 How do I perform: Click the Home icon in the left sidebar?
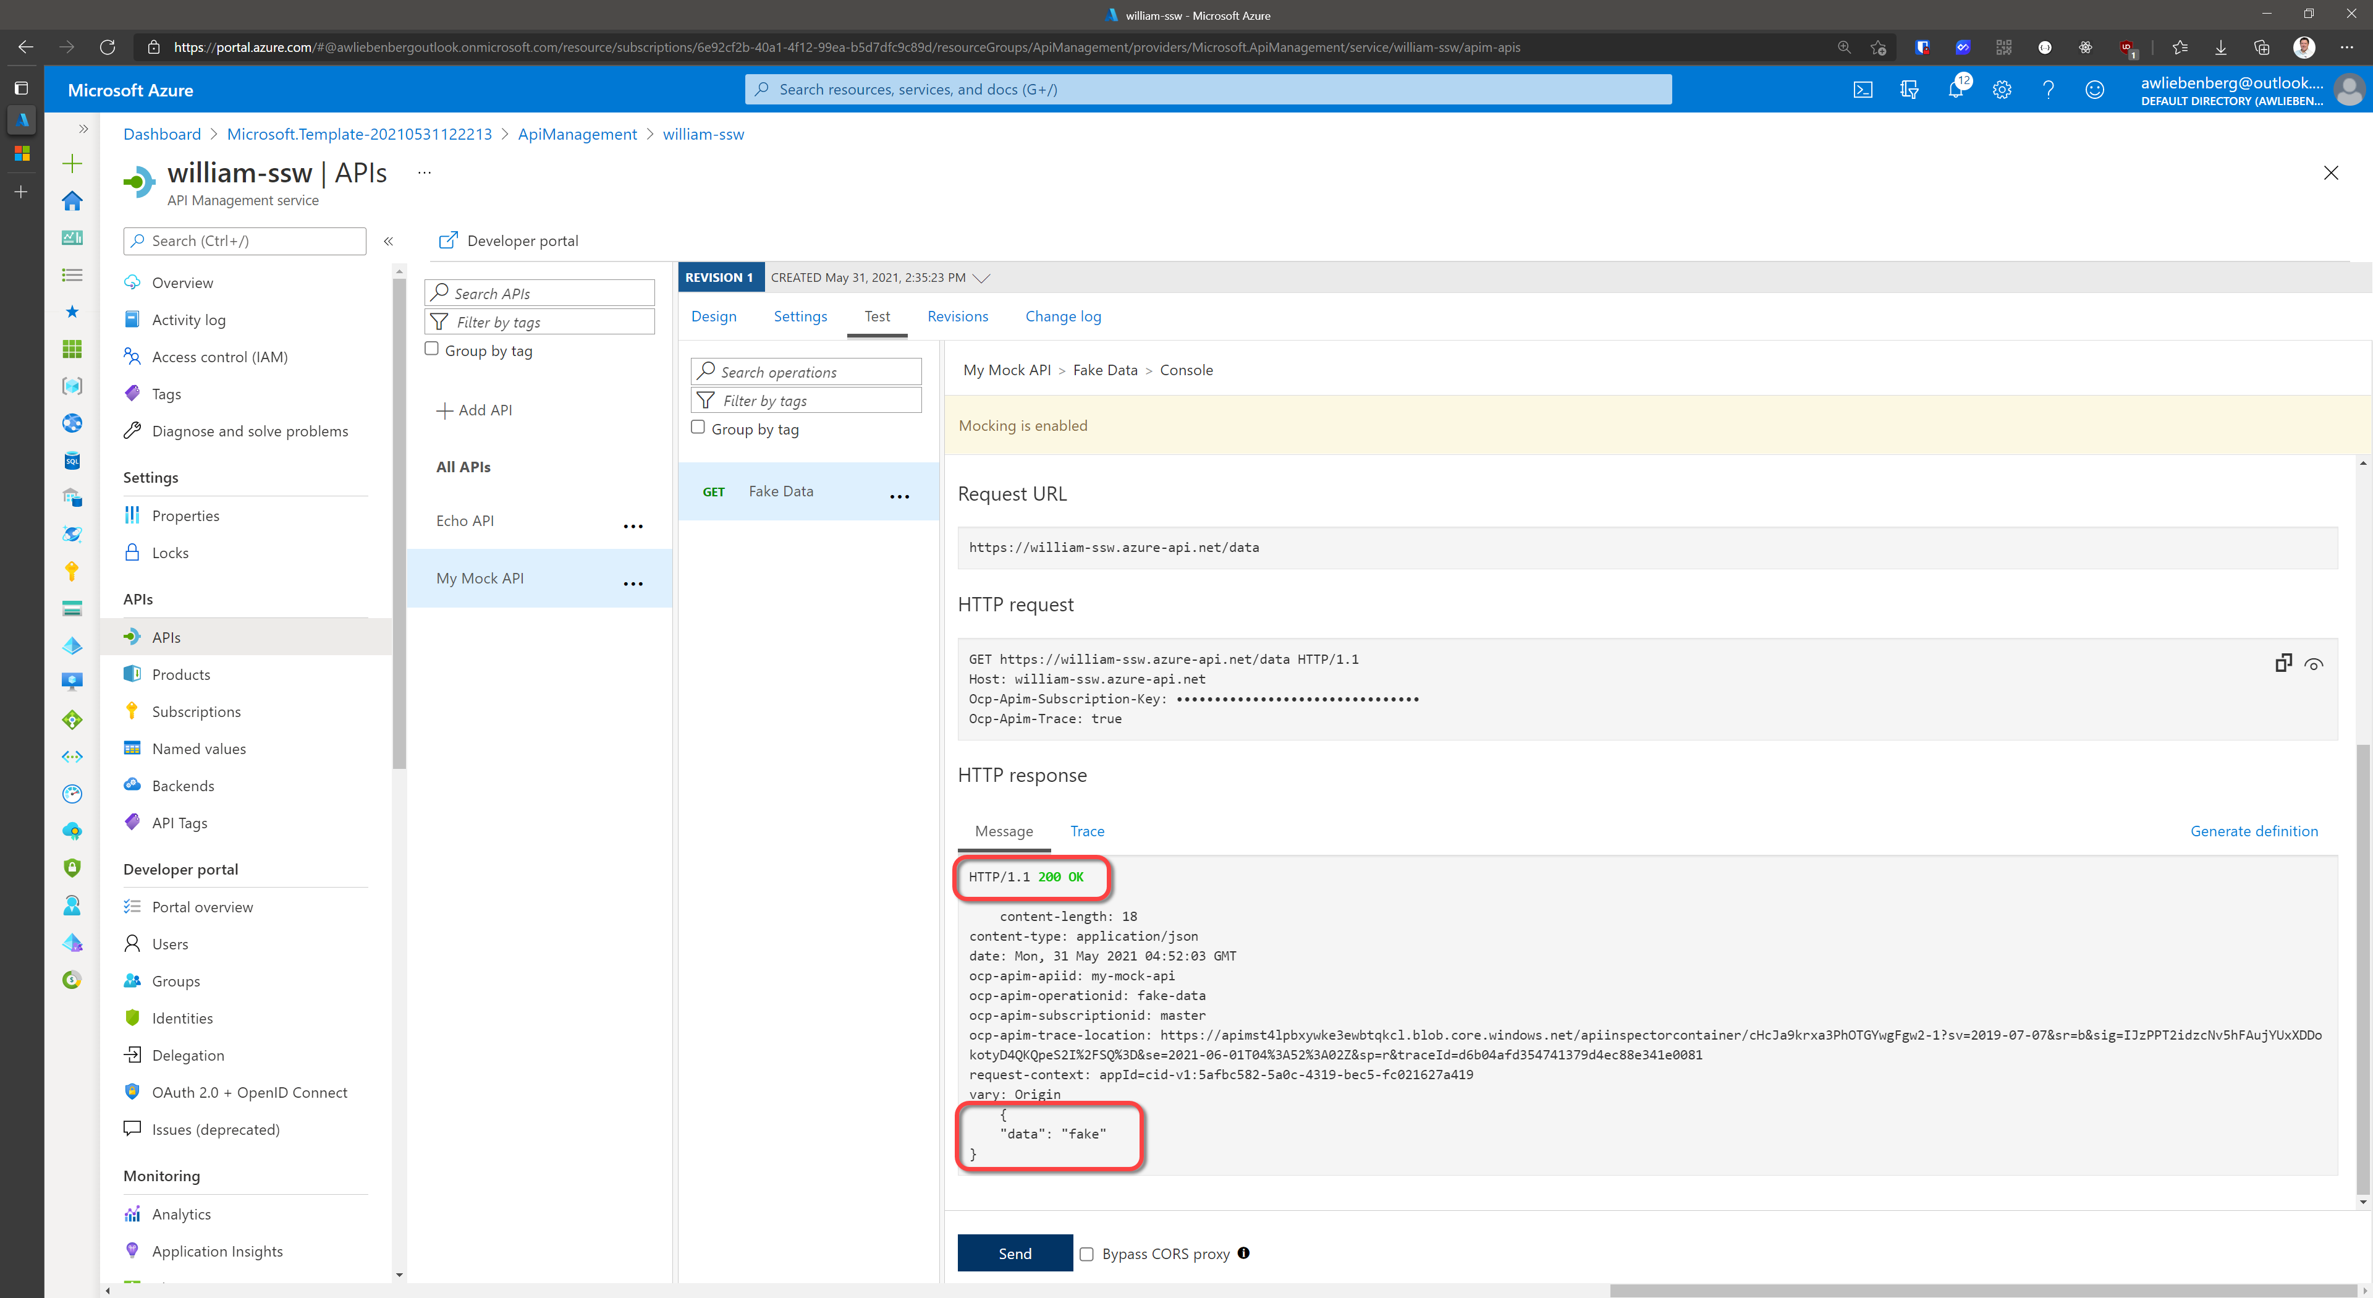pos(72,201)
